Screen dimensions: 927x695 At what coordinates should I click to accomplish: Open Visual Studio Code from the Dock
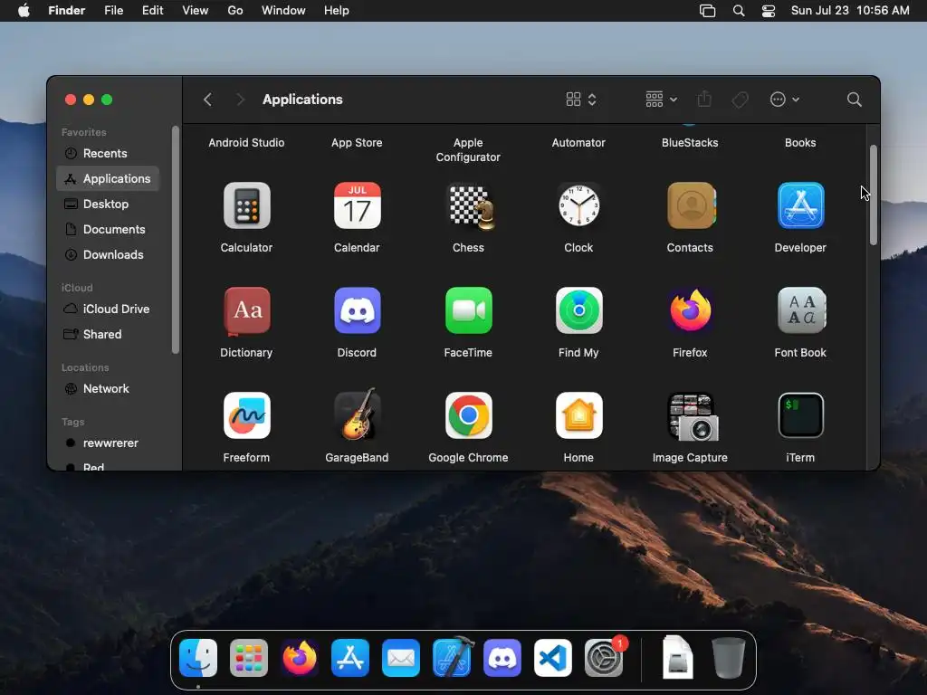[553, 658]
